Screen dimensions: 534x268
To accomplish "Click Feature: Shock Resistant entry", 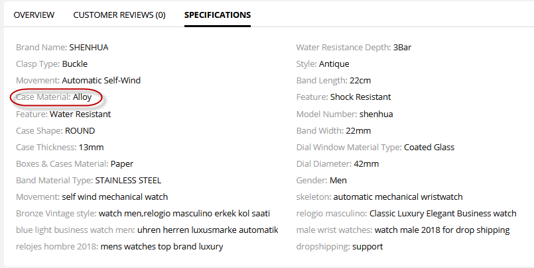I will [344, 97].
